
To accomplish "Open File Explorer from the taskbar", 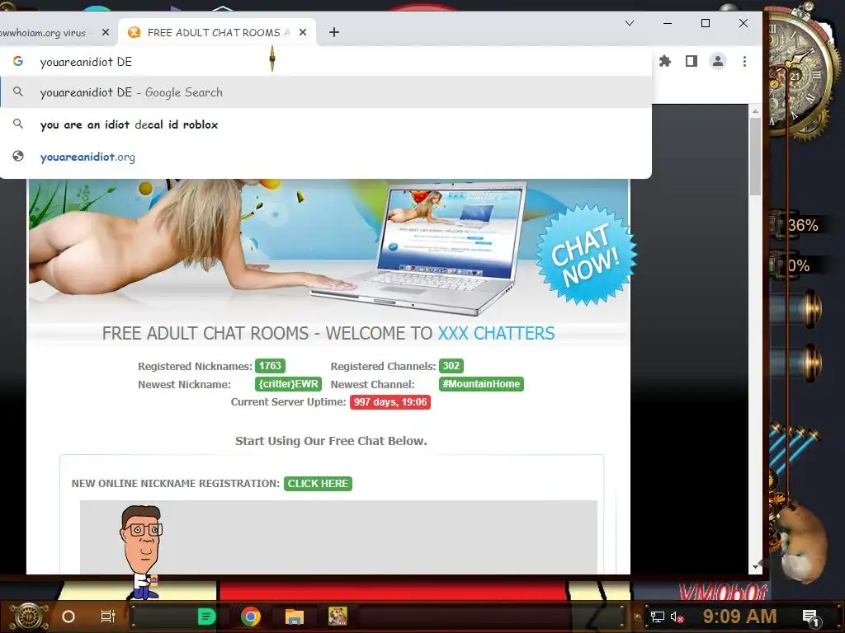I will point(295,617).
